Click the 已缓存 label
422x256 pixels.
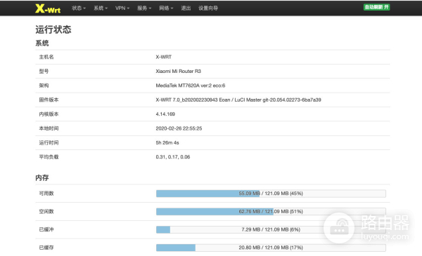(46, 248)
